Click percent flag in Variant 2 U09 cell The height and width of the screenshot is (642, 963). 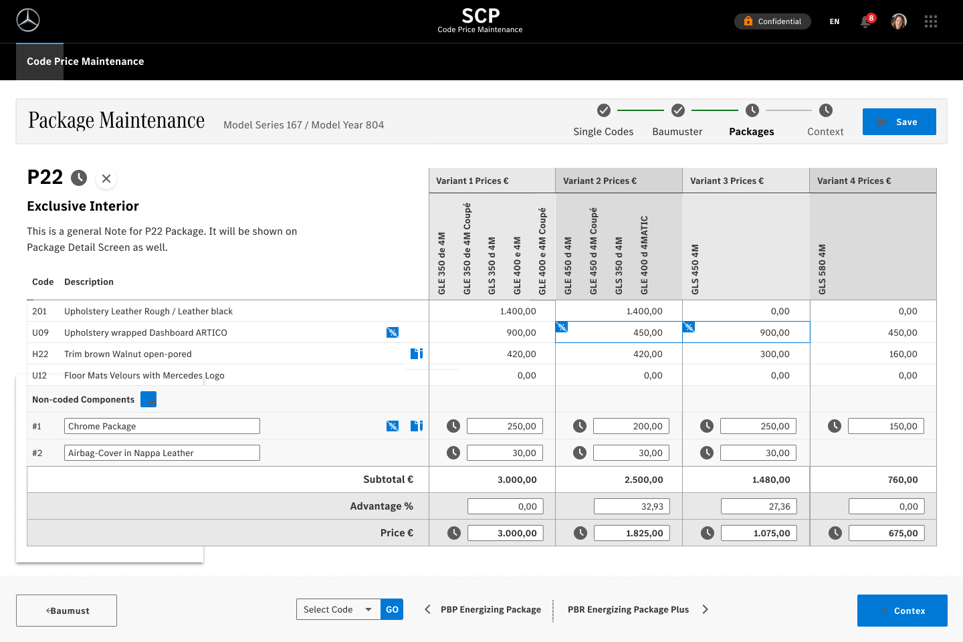[562, 327]
